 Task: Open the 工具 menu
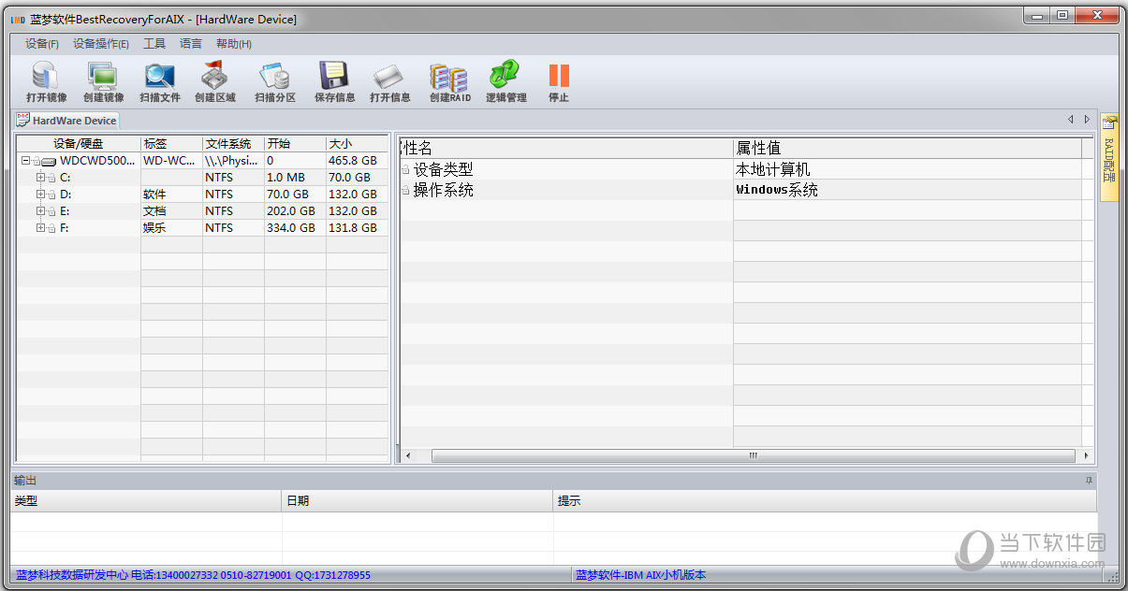154,44
